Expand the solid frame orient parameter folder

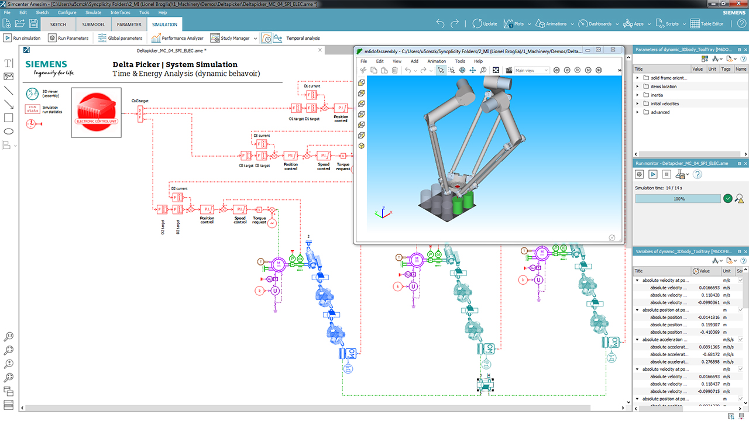(637, 78)
